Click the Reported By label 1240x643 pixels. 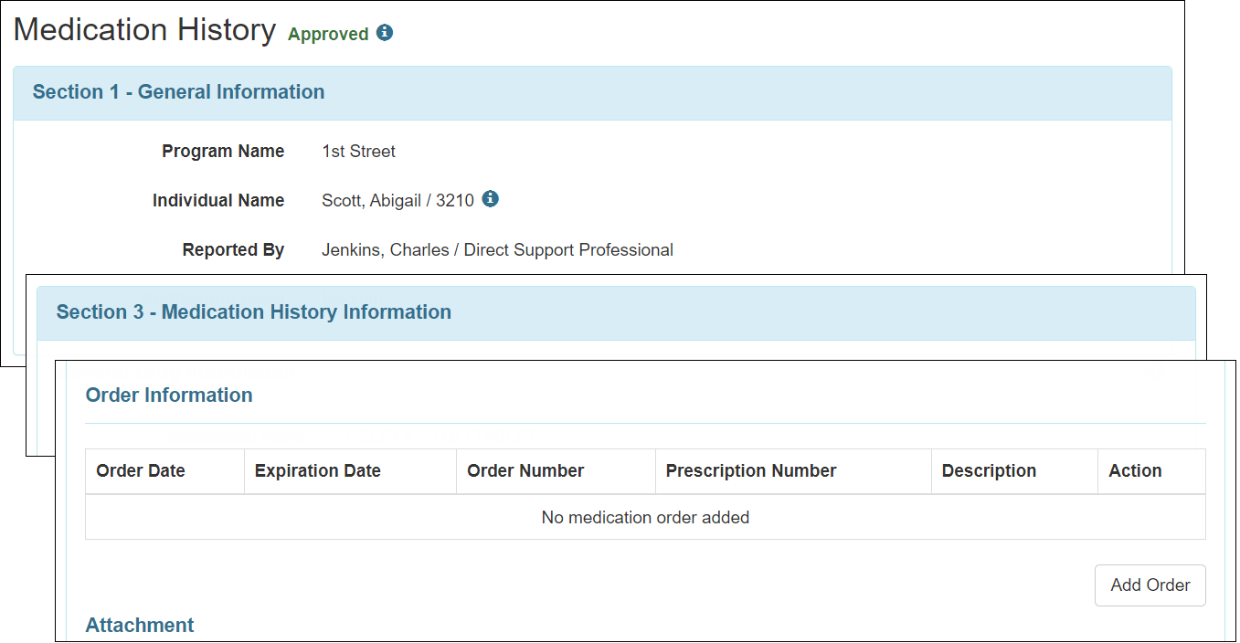coord(233,250)
